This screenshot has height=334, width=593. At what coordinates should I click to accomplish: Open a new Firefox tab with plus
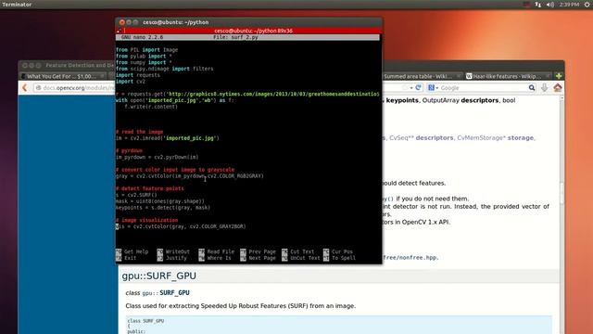(x=559, y=76)
